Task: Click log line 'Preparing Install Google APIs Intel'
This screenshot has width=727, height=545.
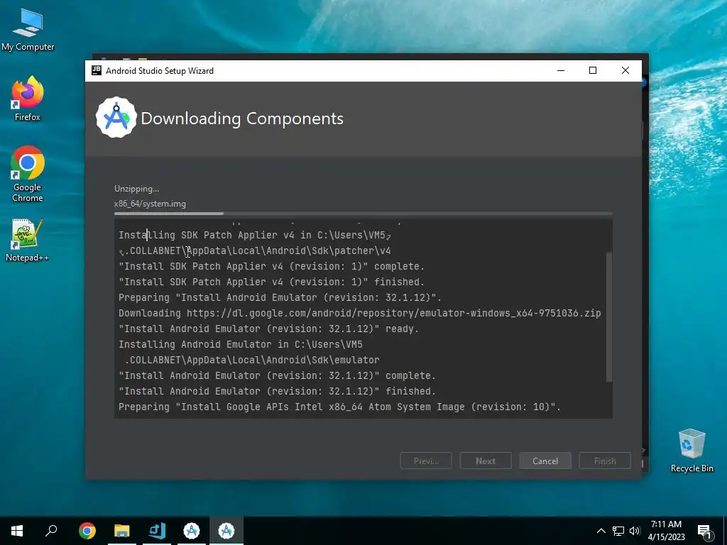Action: (339, 407)
